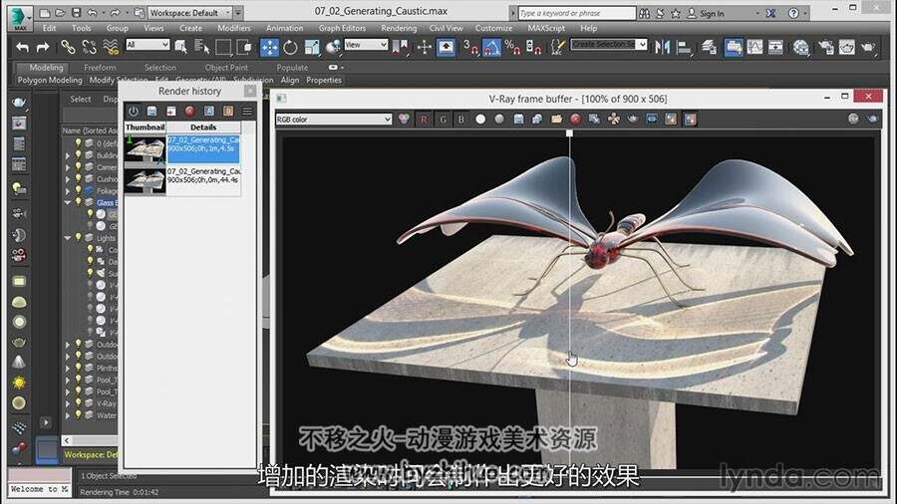Click the A/B compare vertical divider handle
The image size is (897, 504).
569,133
